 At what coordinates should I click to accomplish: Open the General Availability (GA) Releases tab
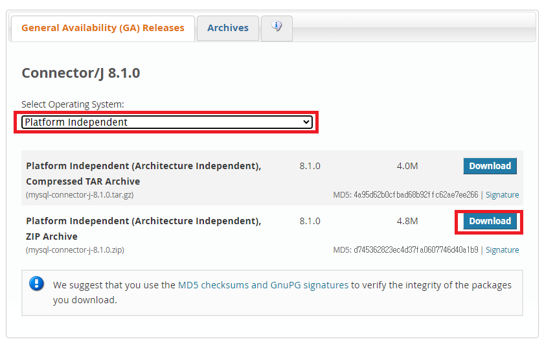click(103, 28)
